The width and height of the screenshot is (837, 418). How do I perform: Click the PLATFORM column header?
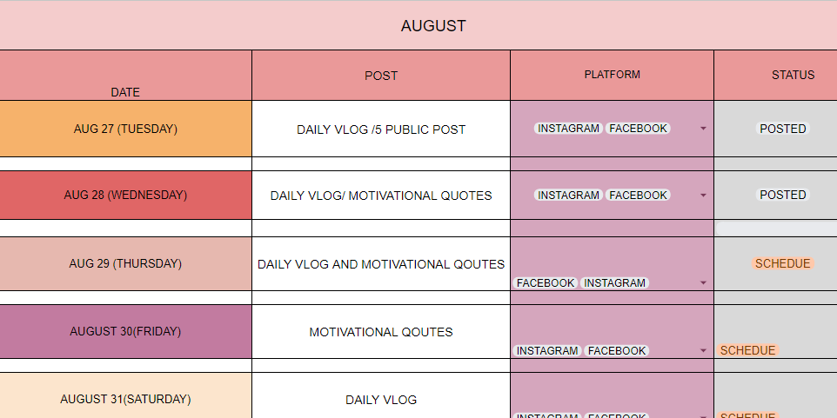(x=612, y=75)
